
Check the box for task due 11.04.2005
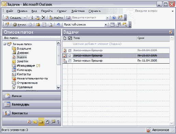click(x=70, y=61)
